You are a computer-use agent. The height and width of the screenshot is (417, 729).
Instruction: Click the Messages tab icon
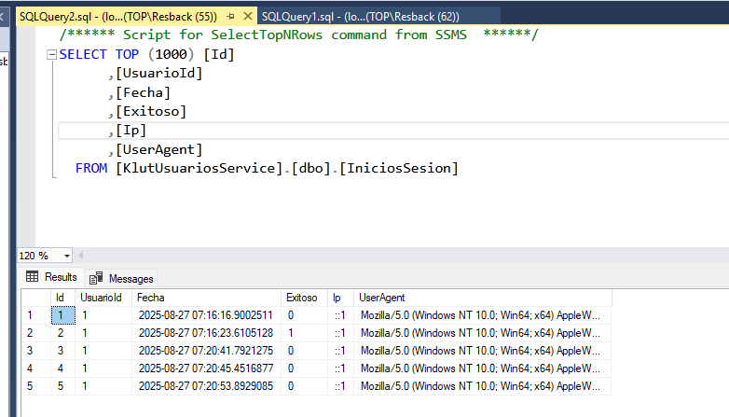[x=96, y=278]
